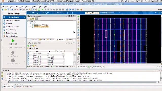
Task: Click the date and time in top panel
Action: pyautogui.click(x=141, y=1)
